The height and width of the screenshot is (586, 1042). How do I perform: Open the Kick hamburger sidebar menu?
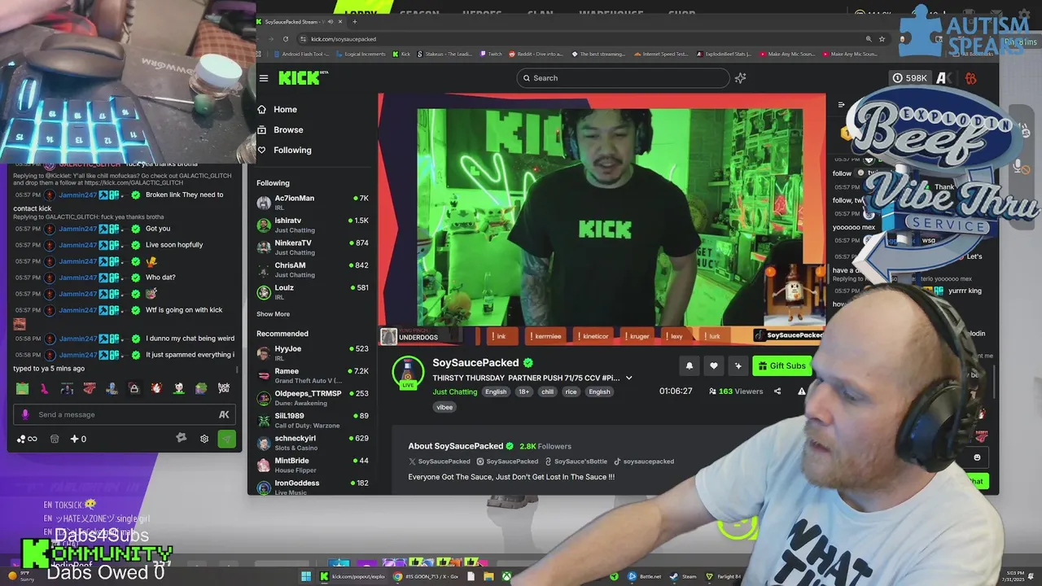[x=264, y=78]
